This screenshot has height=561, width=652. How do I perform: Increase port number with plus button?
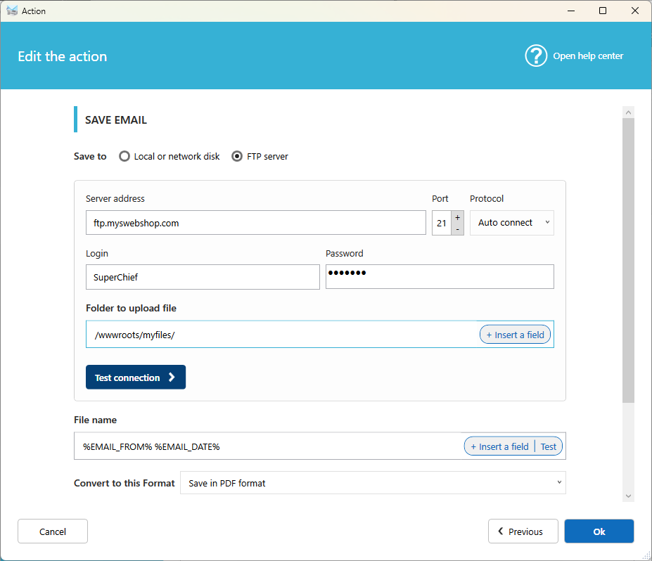(457, 217)
